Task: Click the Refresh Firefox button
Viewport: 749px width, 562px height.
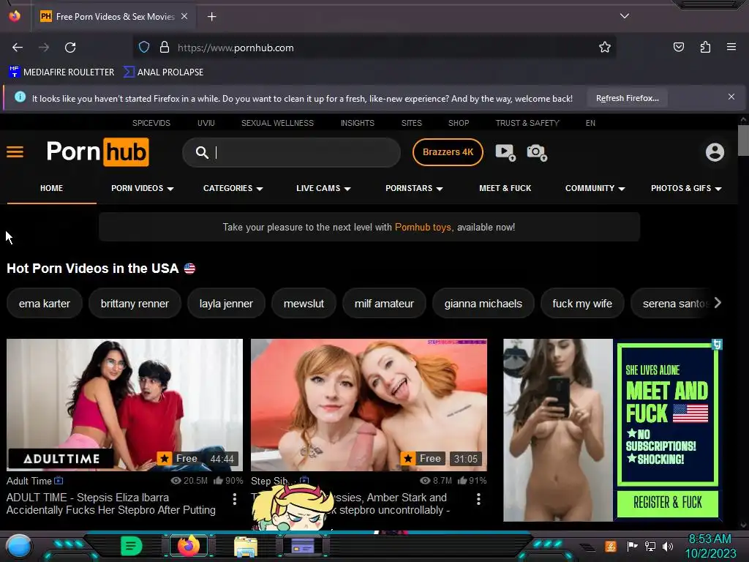Action: pos(627,98)
